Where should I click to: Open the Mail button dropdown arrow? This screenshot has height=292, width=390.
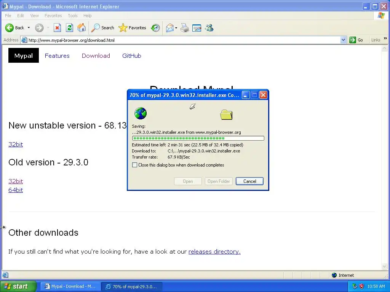click(x=176, y=28)
